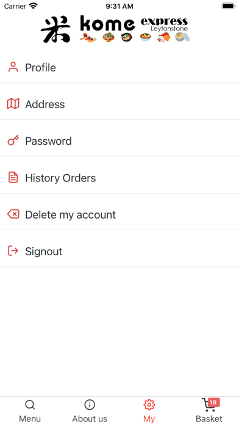This screenshot has width=239, height=425.
Task: Choose Delete my account
Action: (x=120, y=215)
